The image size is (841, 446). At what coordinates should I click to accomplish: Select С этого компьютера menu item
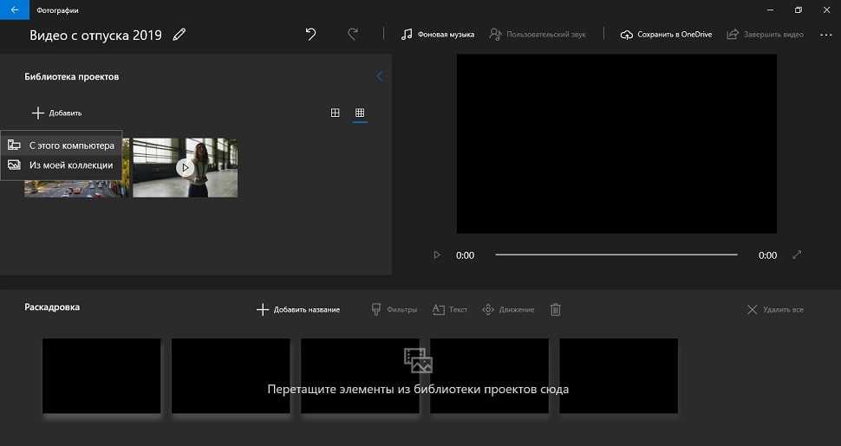tap(70, 145)
